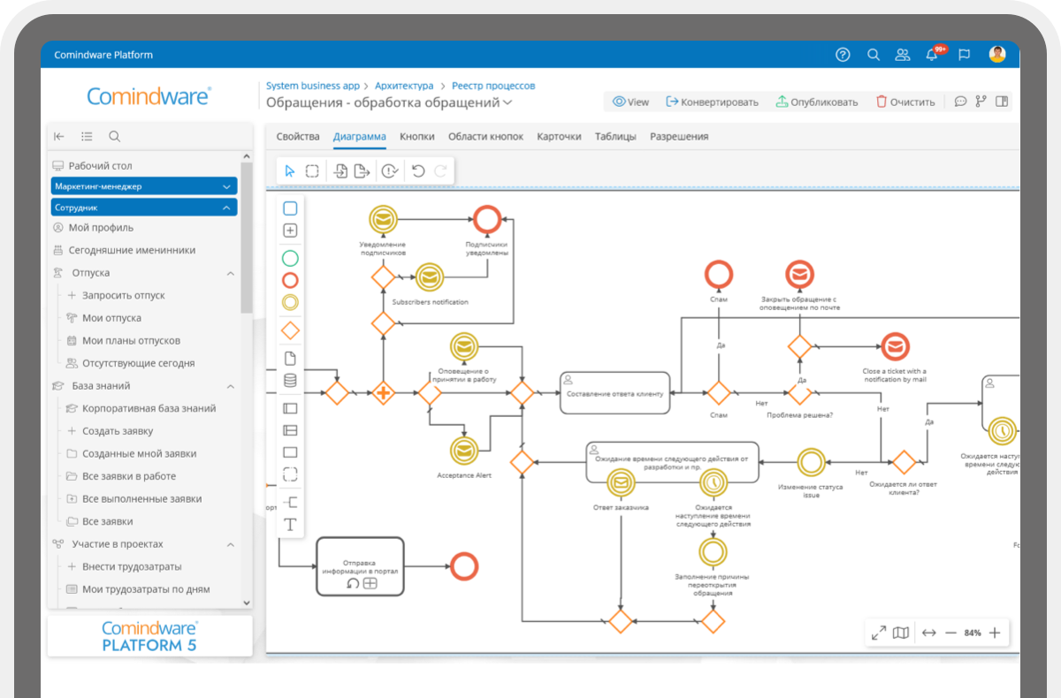
Task: Switch to the Свойства tab
Action: pos(298,137)
